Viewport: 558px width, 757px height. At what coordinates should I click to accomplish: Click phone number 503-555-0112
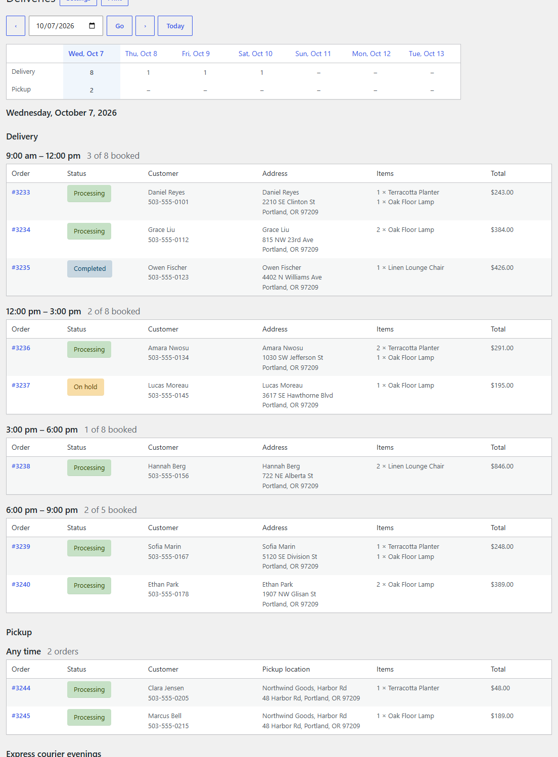point(168,240)
